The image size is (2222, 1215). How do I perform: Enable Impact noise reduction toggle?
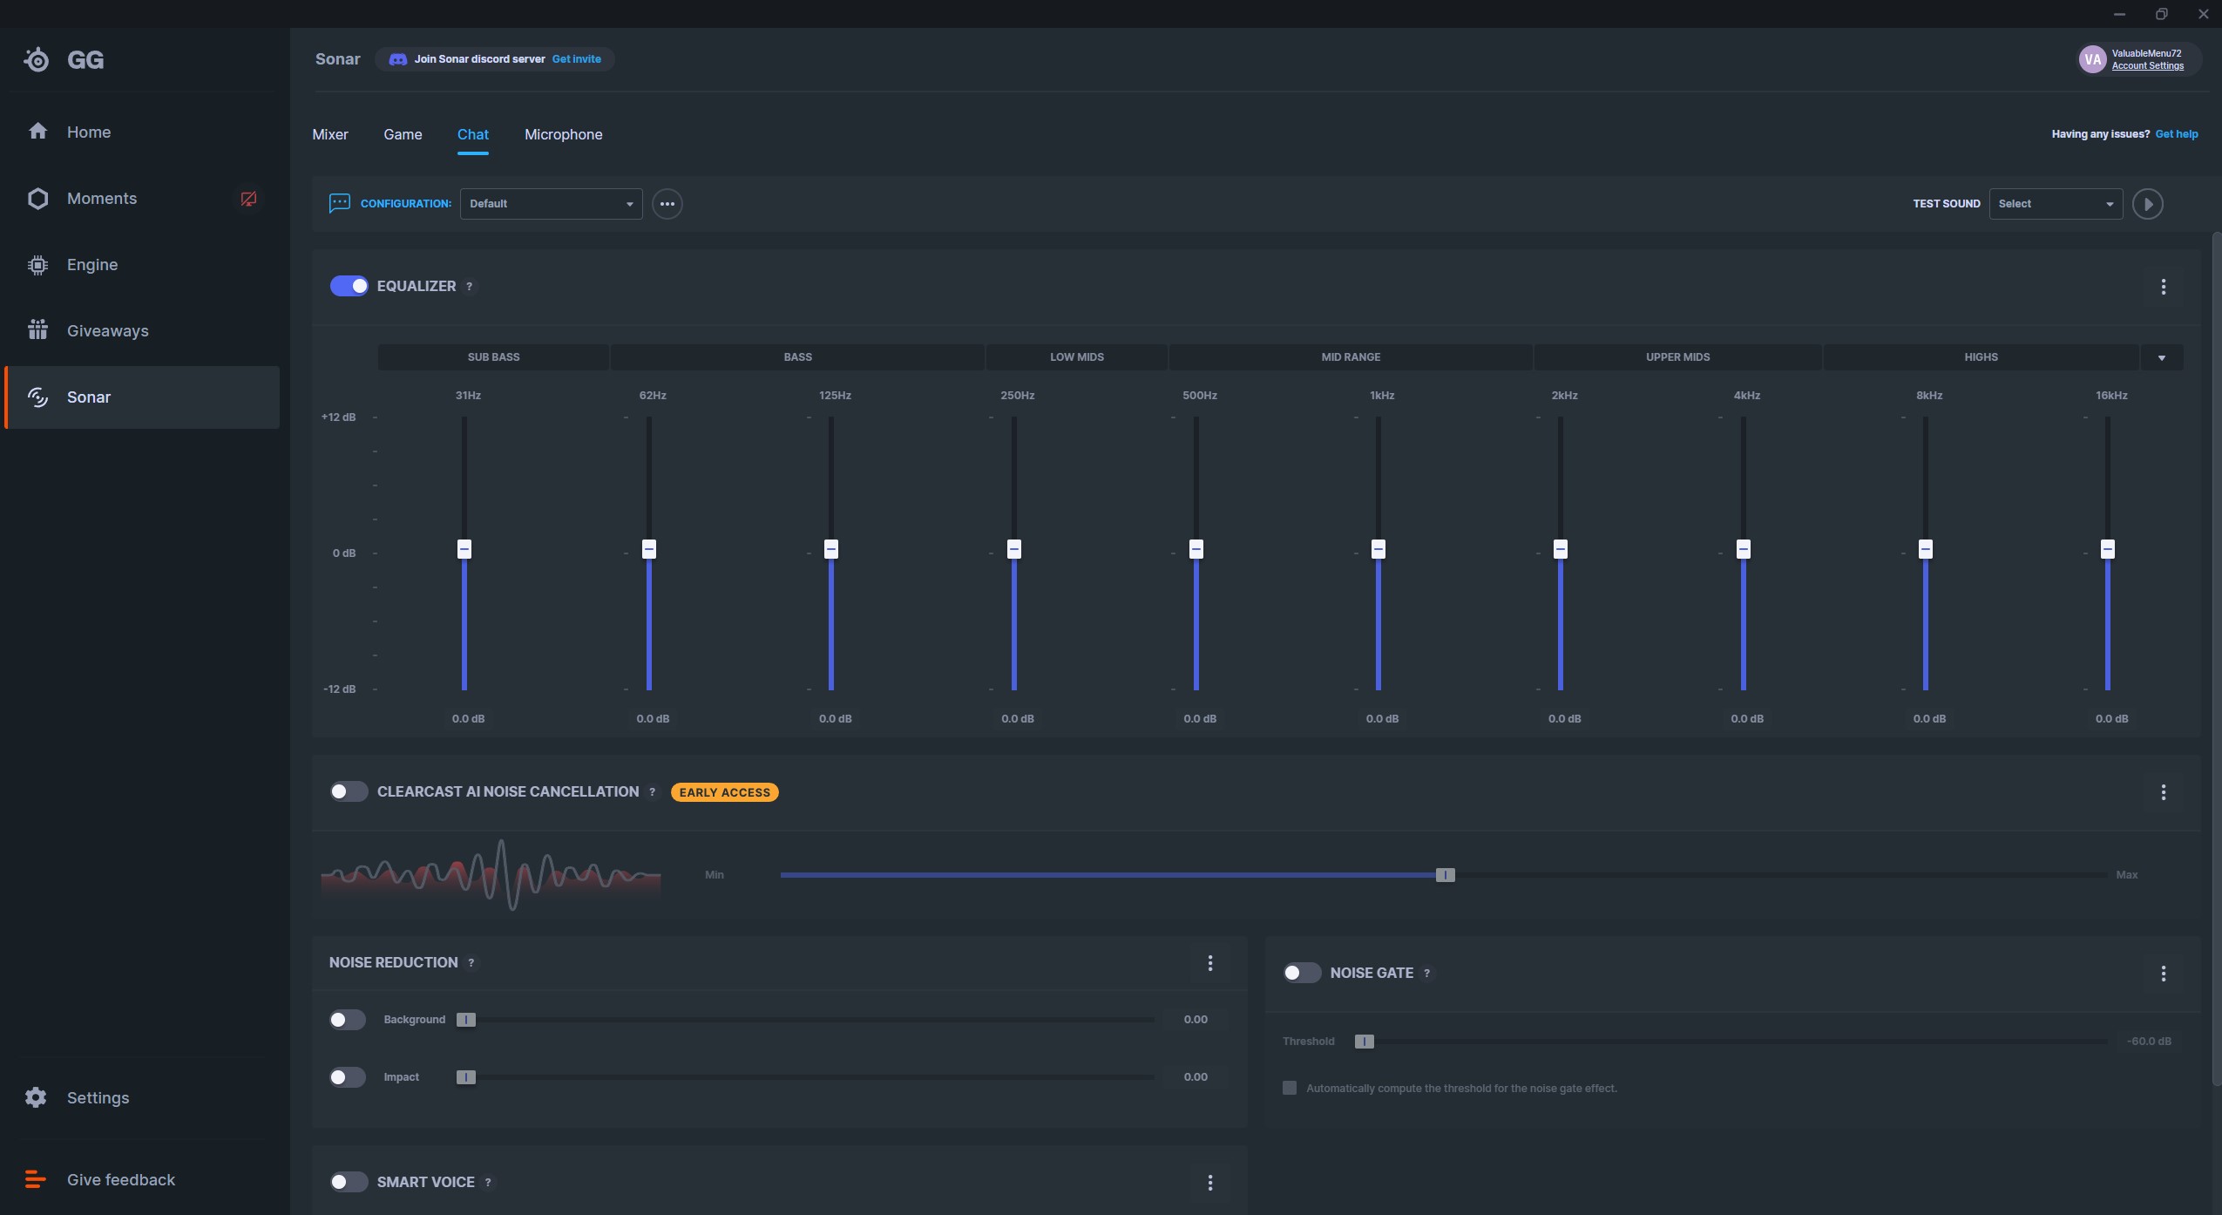(x=348, y=1077)
